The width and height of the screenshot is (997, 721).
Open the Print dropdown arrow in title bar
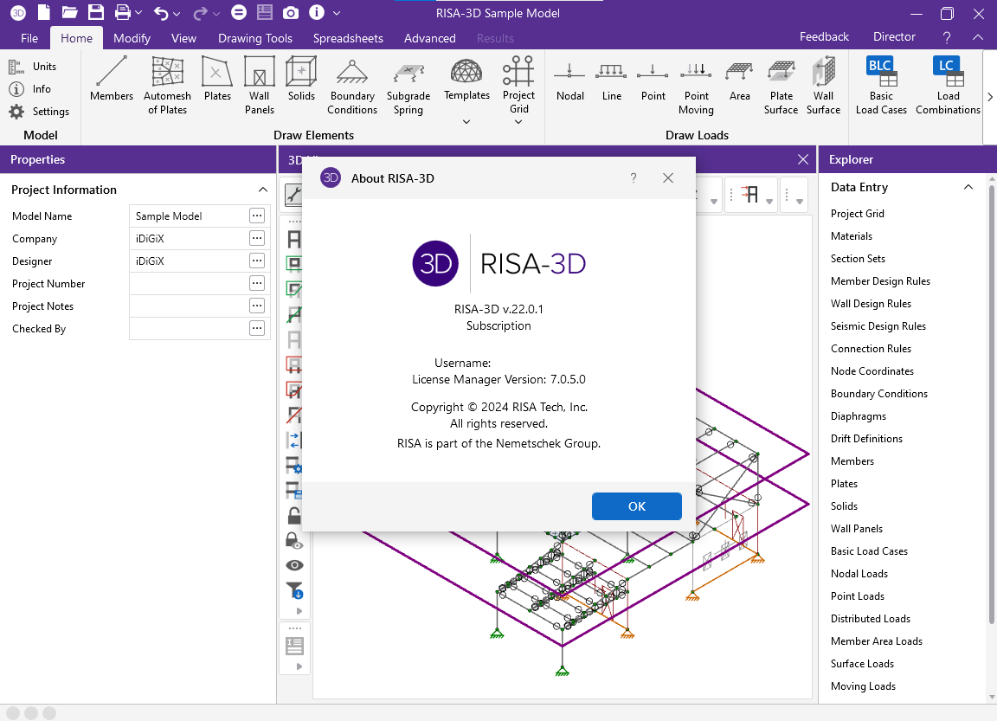(138, 13)
